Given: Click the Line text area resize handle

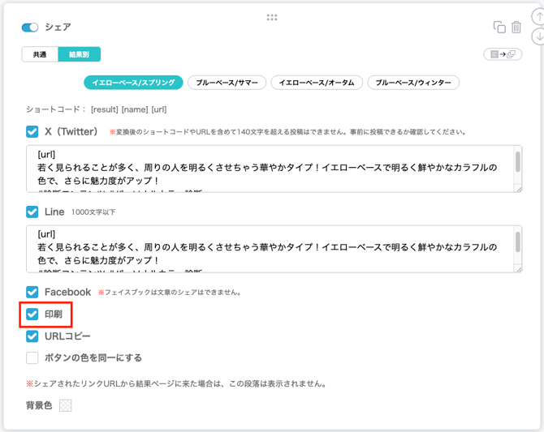Looking at the screenshot, I should pyautogui.click(x=519, y=269).
